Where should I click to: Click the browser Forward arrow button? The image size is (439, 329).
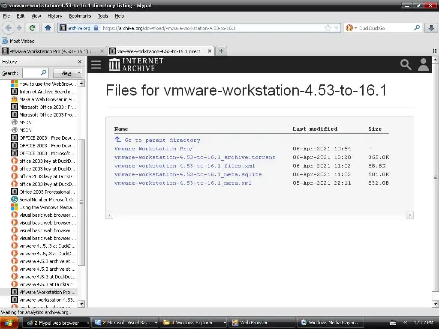pyautogui.click(x=19, y=28)
